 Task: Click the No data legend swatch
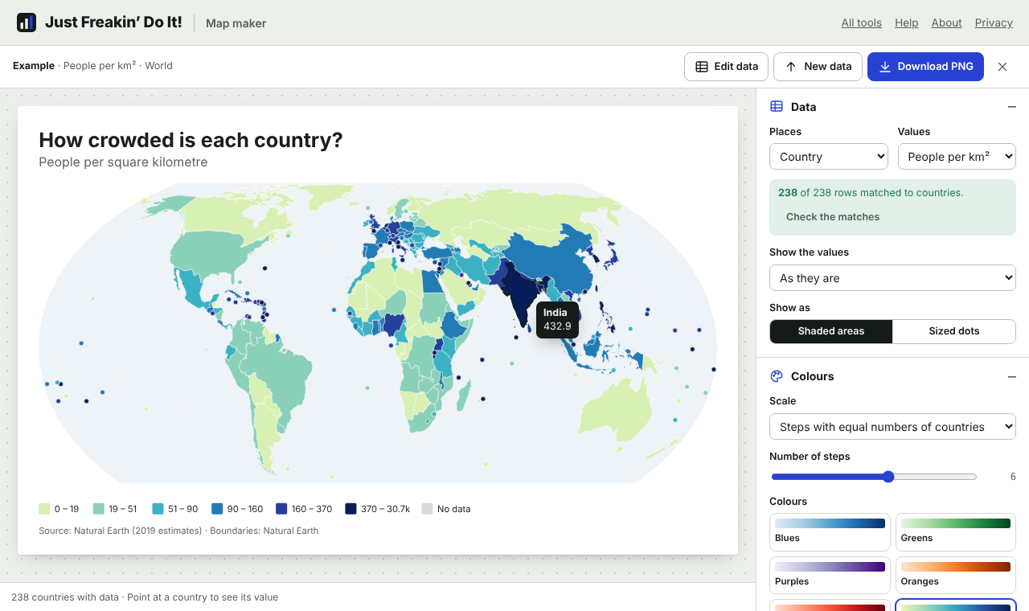tap(428, 509)
